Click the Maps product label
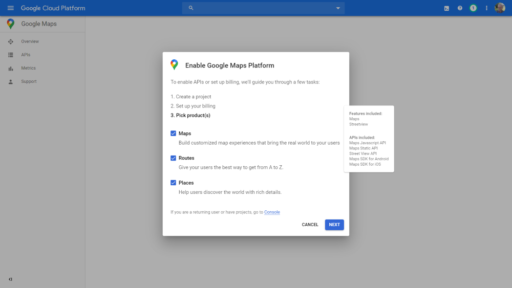This screenshot has width=512, height=288. point(185,134)
